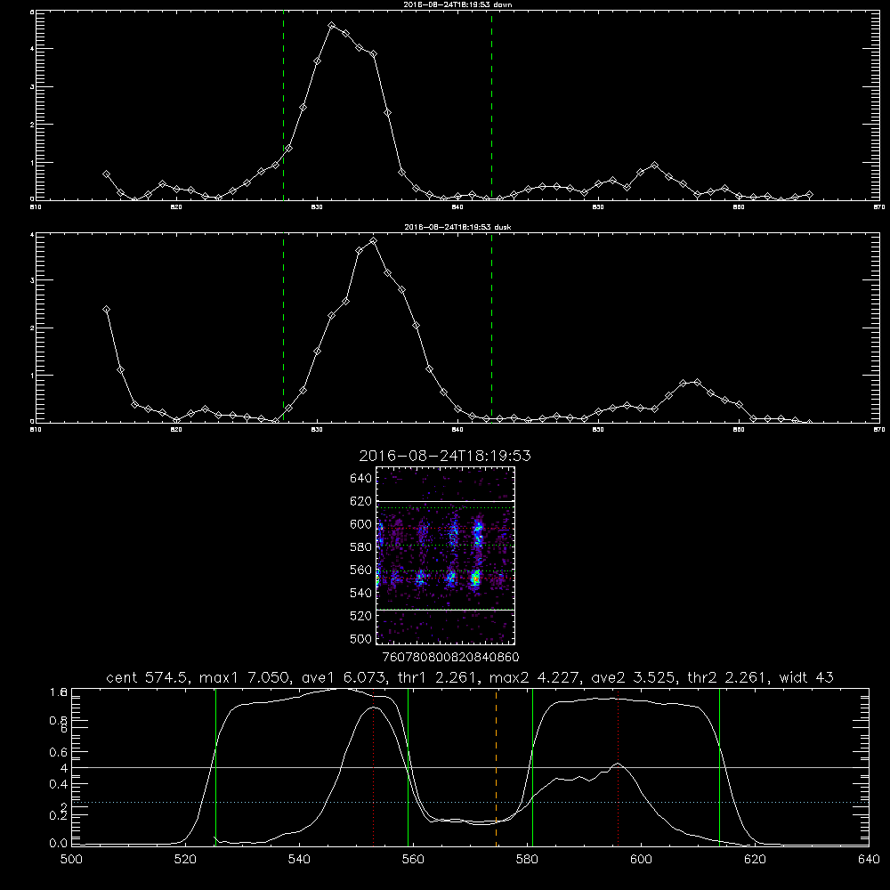Click the '540' x-axis label of the bottom plot
The width and height of the screenshot is (890, 890).
[x=299, y=860]
